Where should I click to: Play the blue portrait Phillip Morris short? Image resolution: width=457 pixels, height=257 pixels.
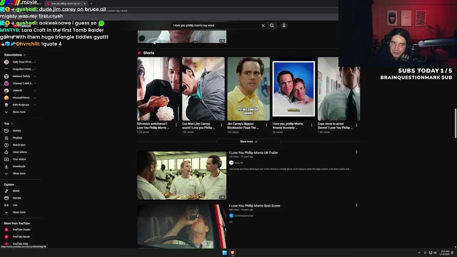click(293, 89)
